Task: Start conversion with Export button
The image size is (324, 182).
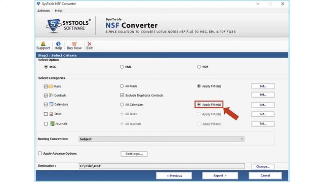Action: coord(220,175)
